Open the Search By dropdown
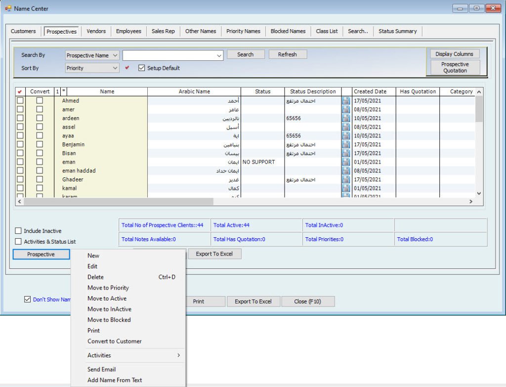Screen dimensions: 506x387 pos(92,55)
